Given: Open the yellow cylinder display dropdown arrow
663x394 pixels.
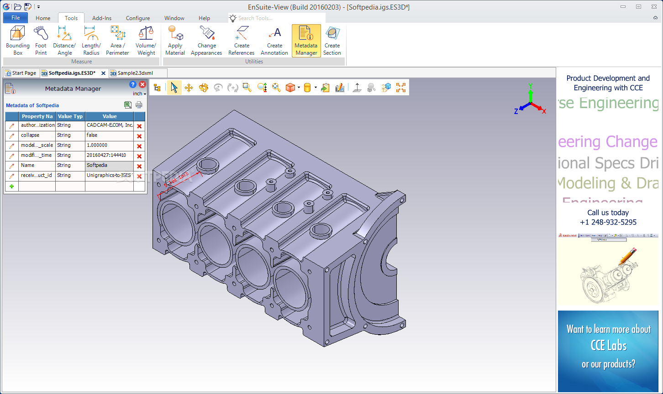Looking at the screenshot, I should click(x=316, y=88).
